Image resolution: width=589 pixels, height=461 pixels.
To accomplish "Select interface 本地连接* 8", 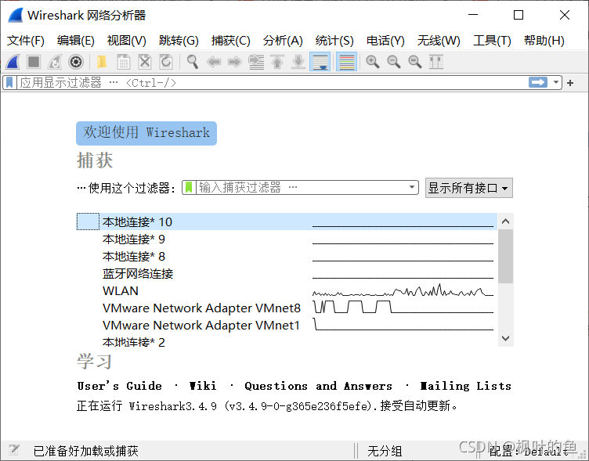I will [x=287, y=256].
